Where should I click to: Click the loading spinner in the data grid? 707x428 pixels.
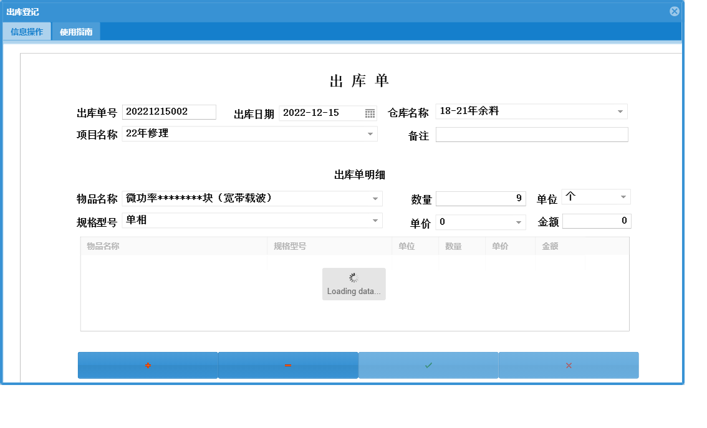pos(353,277)
